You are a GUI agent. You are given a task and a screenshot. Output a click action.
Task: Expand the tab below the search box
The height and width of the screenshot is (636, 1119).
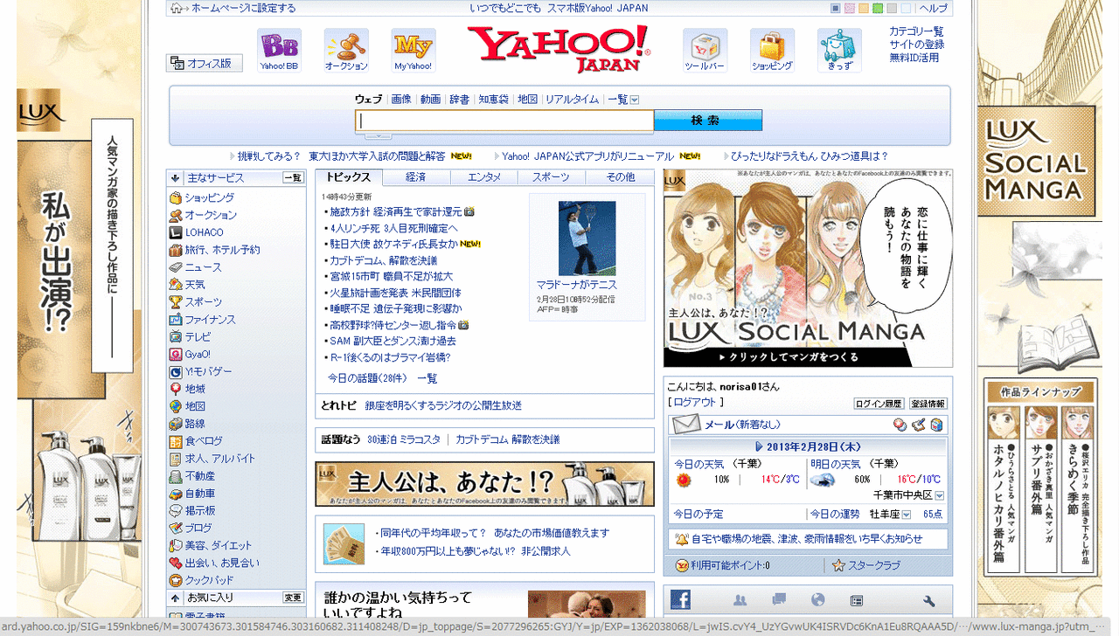[378, 135]
